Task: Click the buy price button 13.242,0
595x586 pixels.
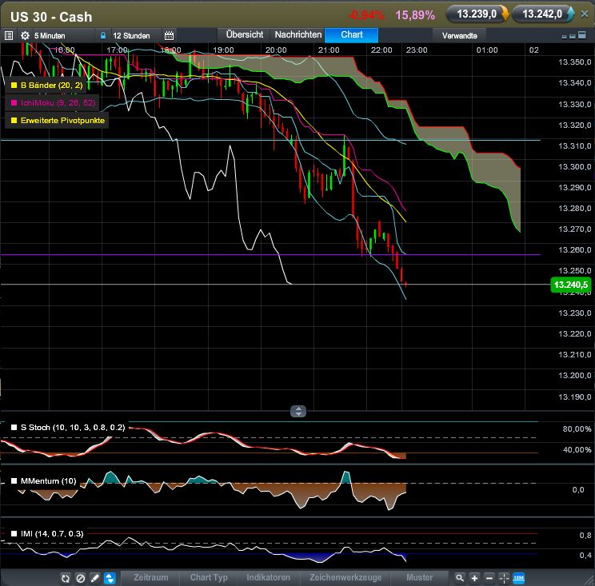Action: pos(544,14)
